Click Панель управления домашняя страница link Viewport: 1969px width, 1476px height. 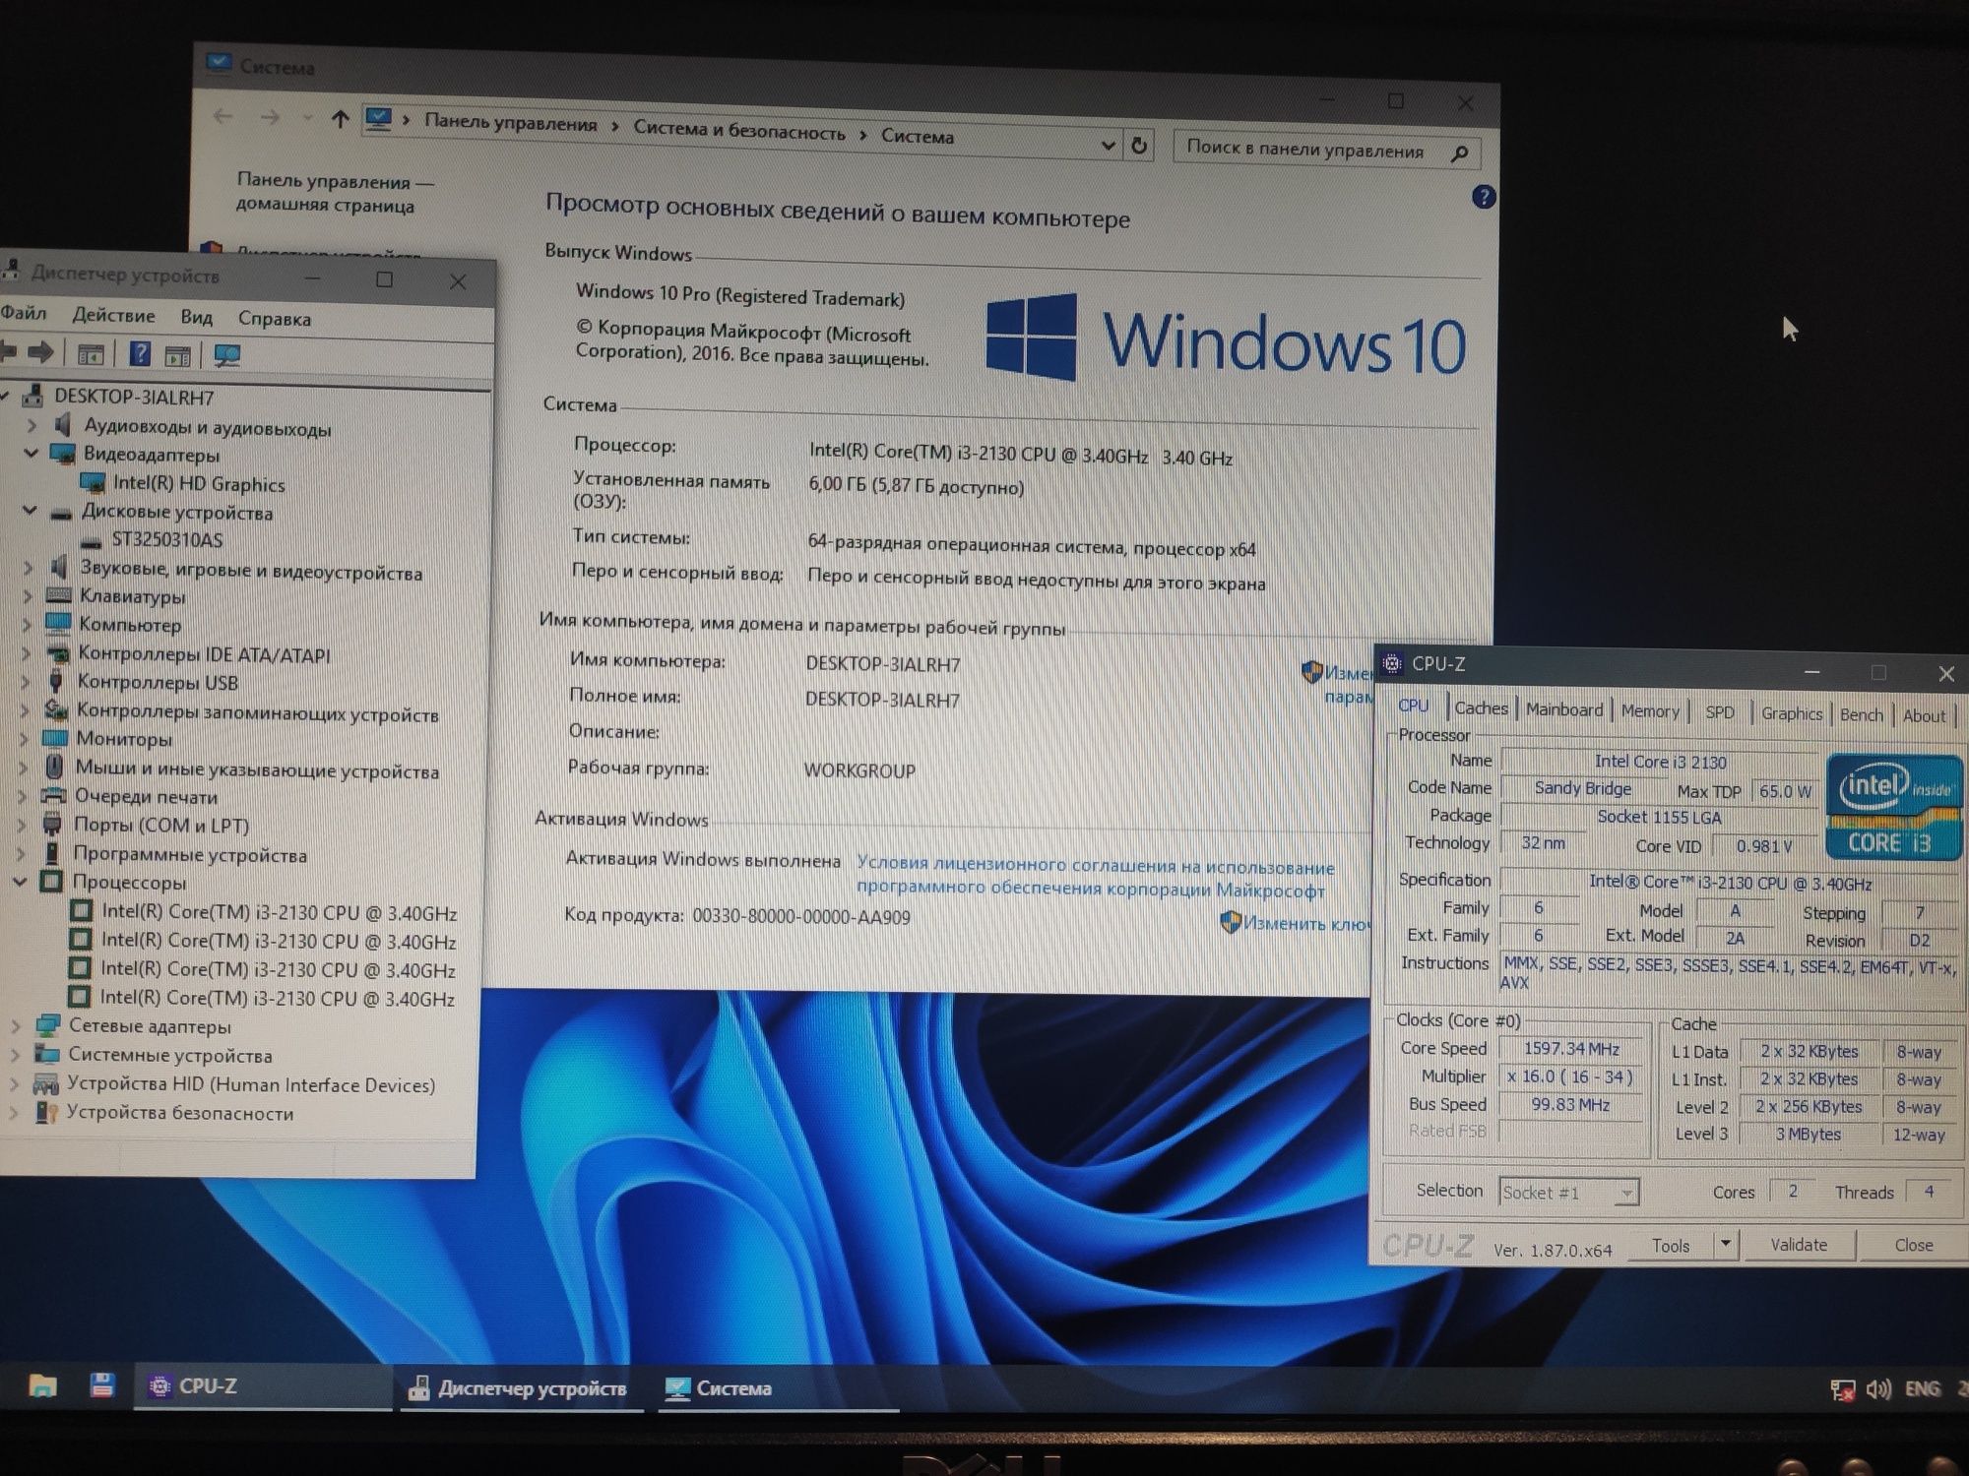click(x=335, y=193)
